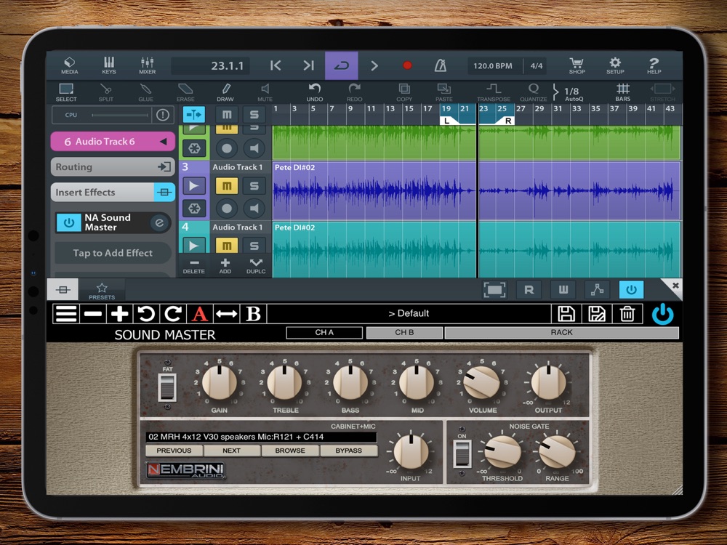The image size is (727, 545).
Task: Add a new track
Action: 225,266
